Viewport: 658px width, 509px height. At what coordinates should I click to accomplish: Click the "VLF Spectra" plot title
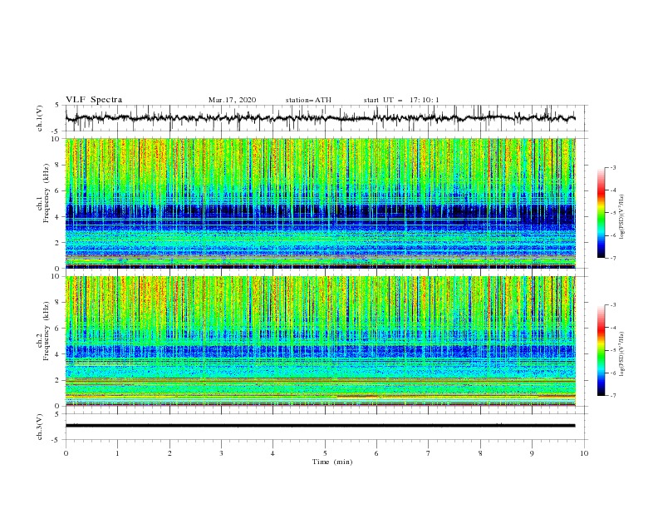[94, 100]
